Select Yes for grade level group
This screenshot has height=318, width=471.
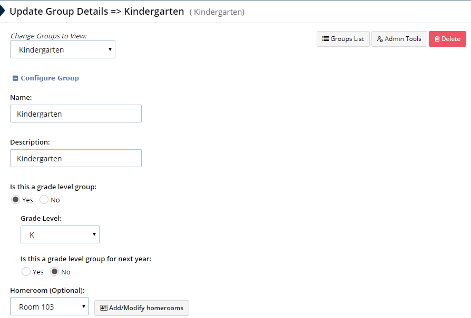pyautogui.click(x=15, y=200)
